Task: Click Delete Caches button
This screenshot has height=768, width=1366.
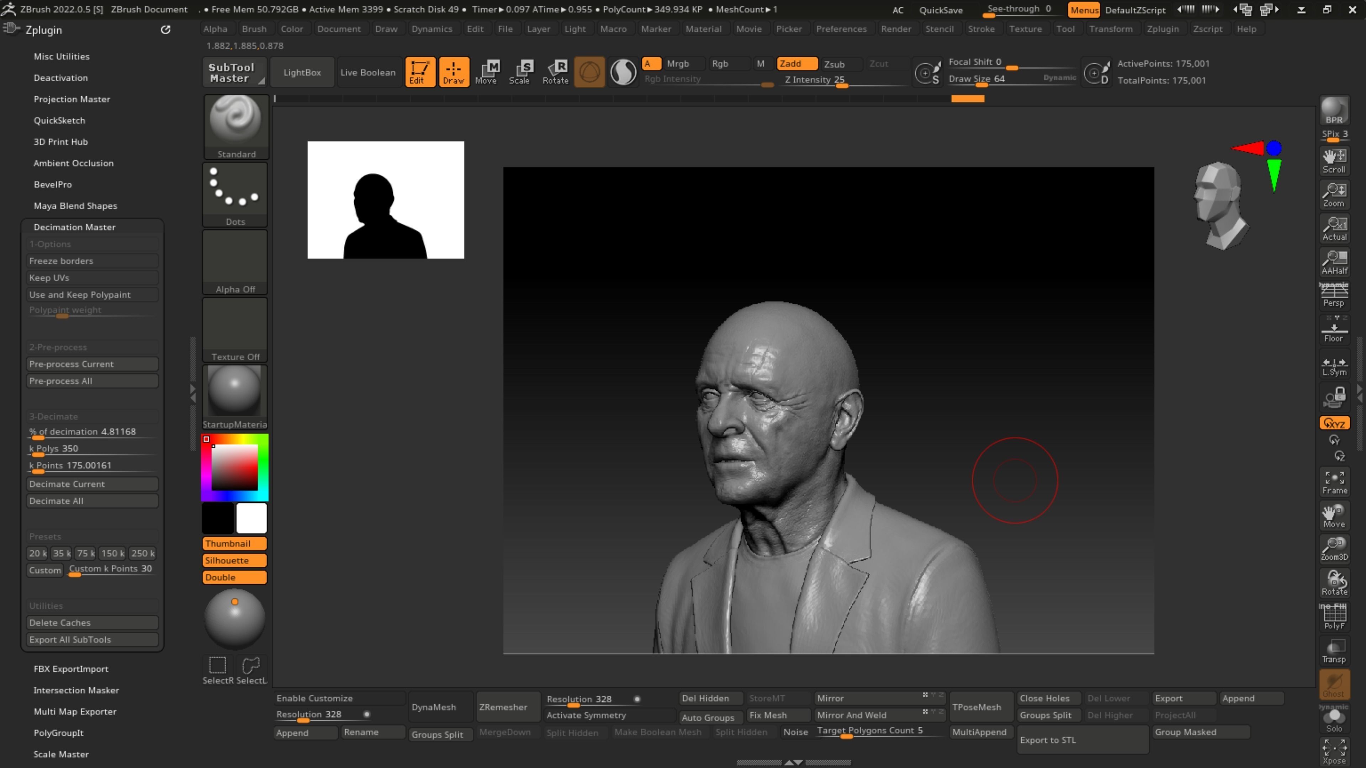Action: pyautogui.click(x=92, y=623)
